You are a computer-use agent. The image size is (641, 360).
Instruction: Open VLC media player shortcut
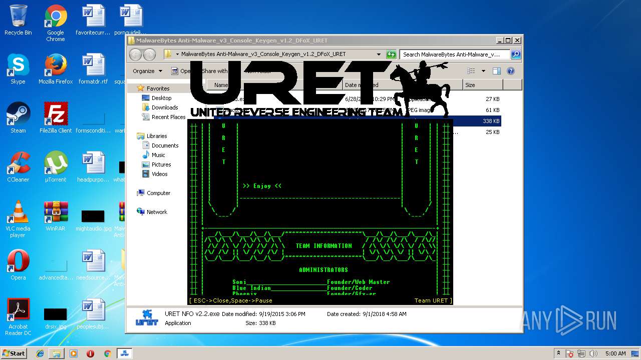pos(18,219)
